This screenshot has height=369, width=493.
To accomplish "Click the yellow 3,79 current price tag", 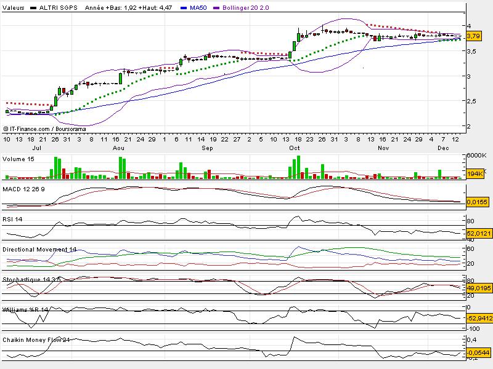I will click(x=473, y=36).
